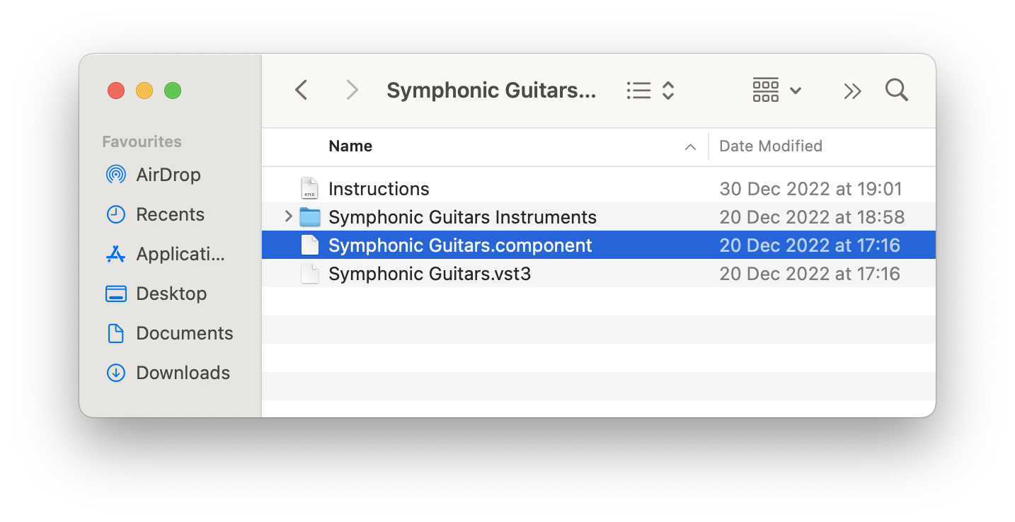Sort by Date Modified column header

point(771,146)
